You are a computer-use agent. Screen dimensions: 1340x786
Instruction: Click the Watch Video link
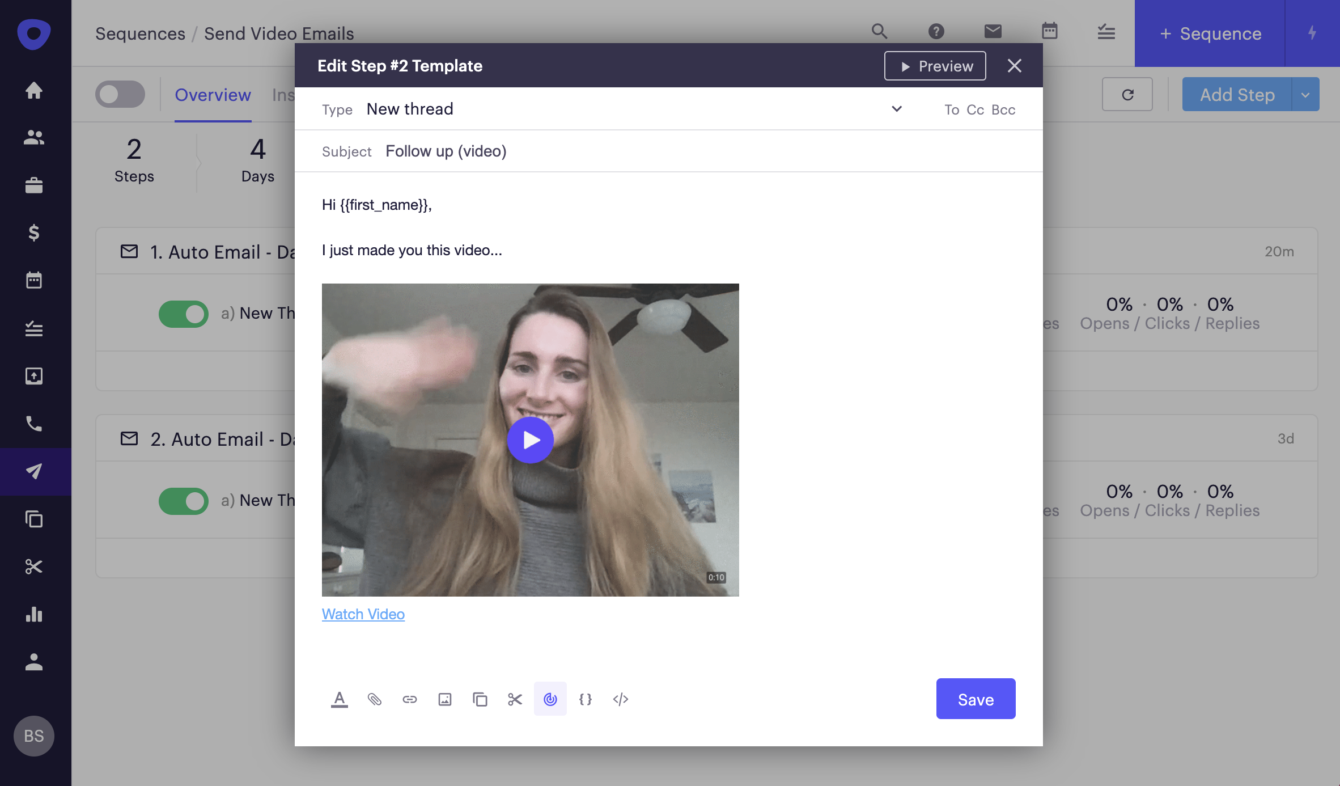pos(364,613)
